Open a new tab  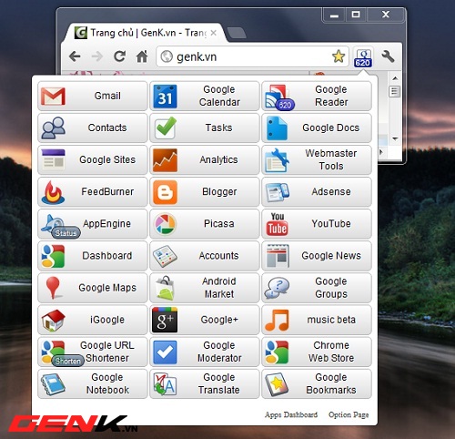tap(236, 33)
